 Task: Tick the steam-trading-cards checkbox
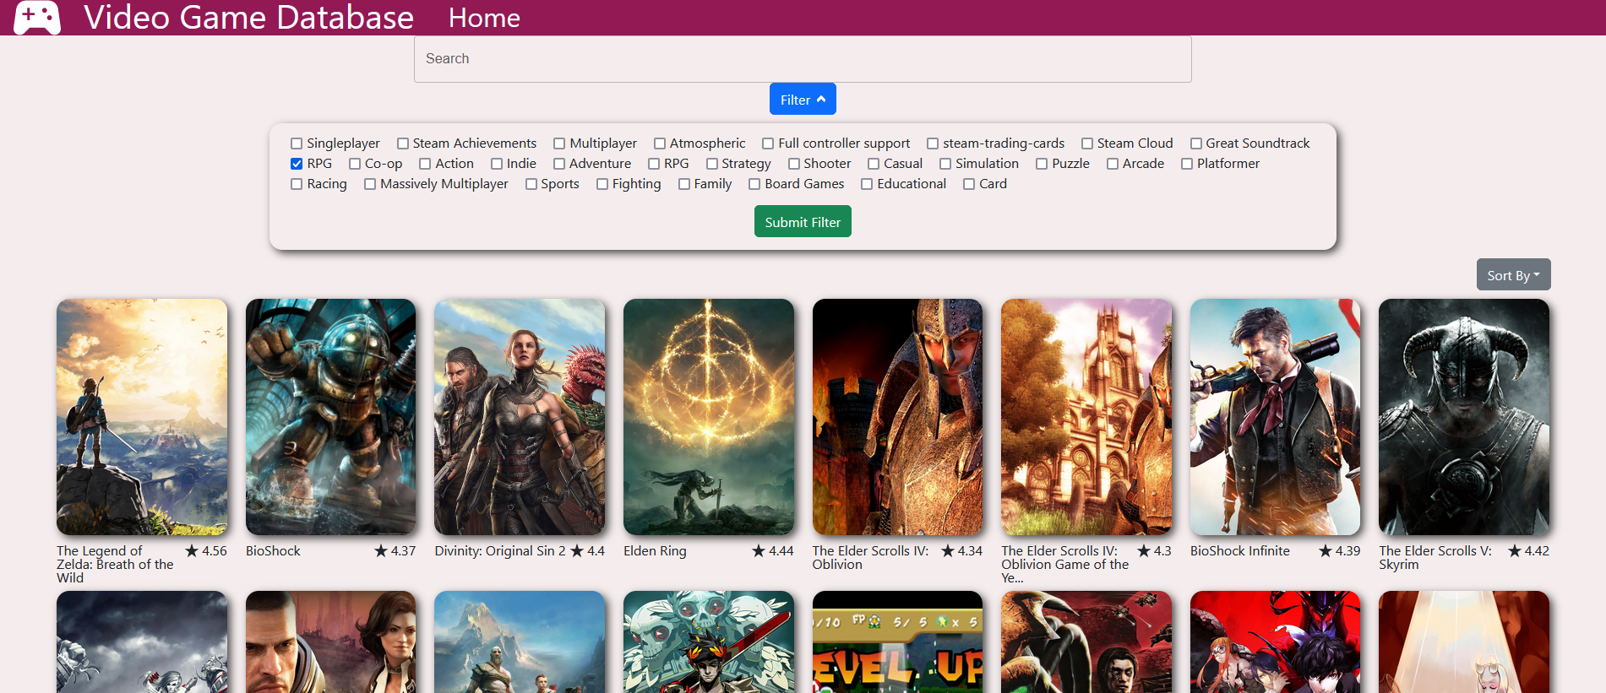click(x=933, y=143)
